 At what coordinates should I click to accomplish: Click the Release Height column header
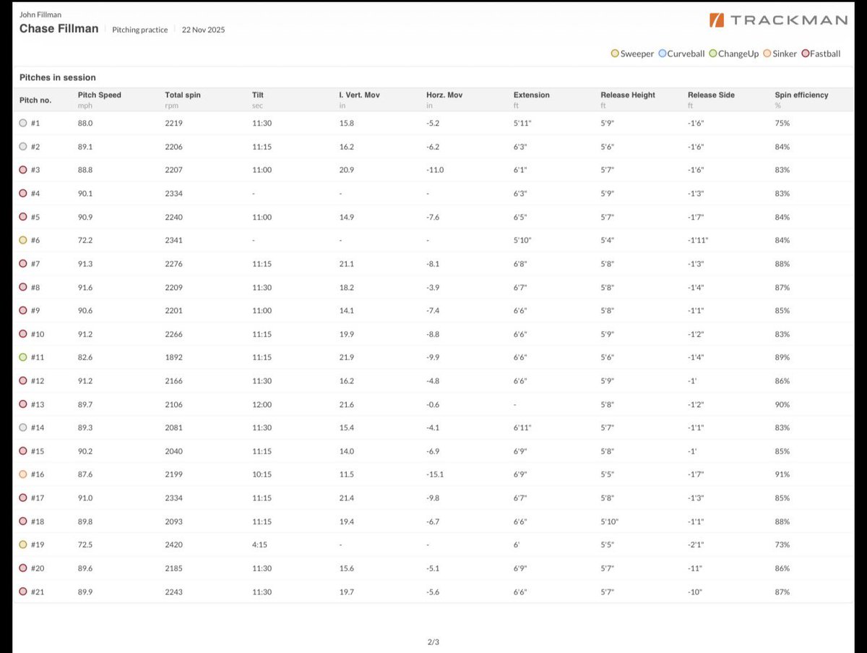[x=628, y=95]
